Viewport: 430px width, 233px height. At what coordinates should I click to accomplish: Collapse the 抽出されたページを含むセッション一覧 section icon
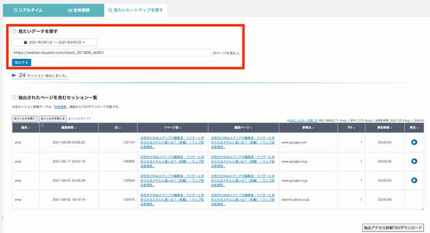pyautogui.click(x=14, y=97)
